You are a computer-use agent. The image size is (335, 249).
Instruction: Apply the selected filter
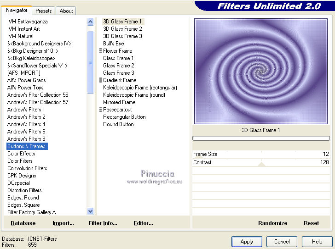[247, 242]
